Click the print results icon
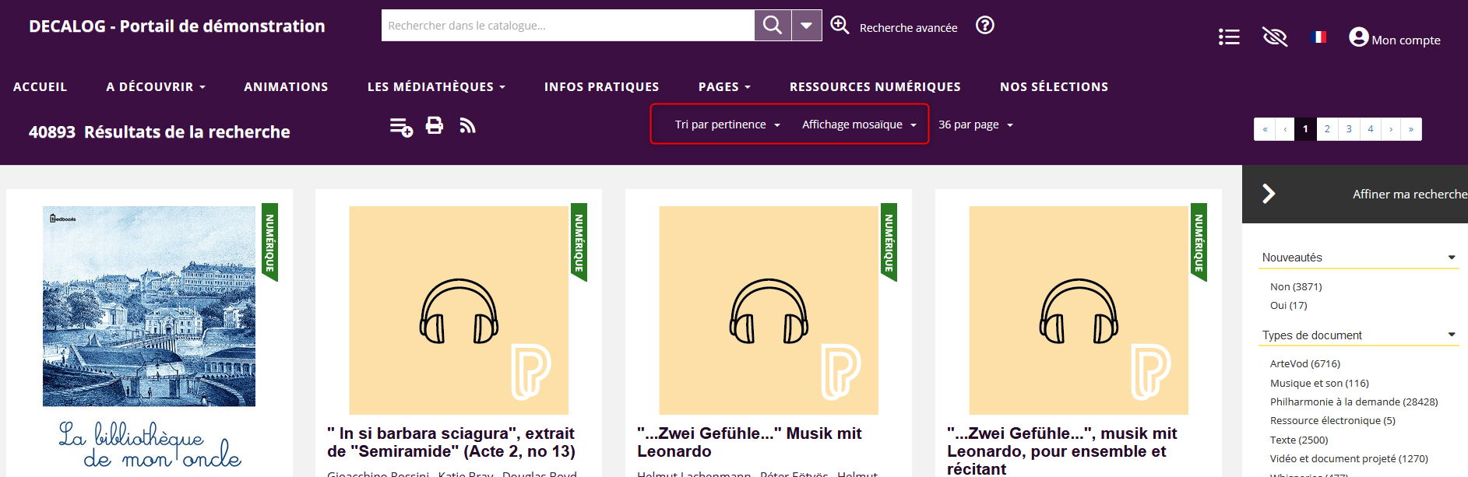Screen dimensions: 1468x477 coord(435,125)
